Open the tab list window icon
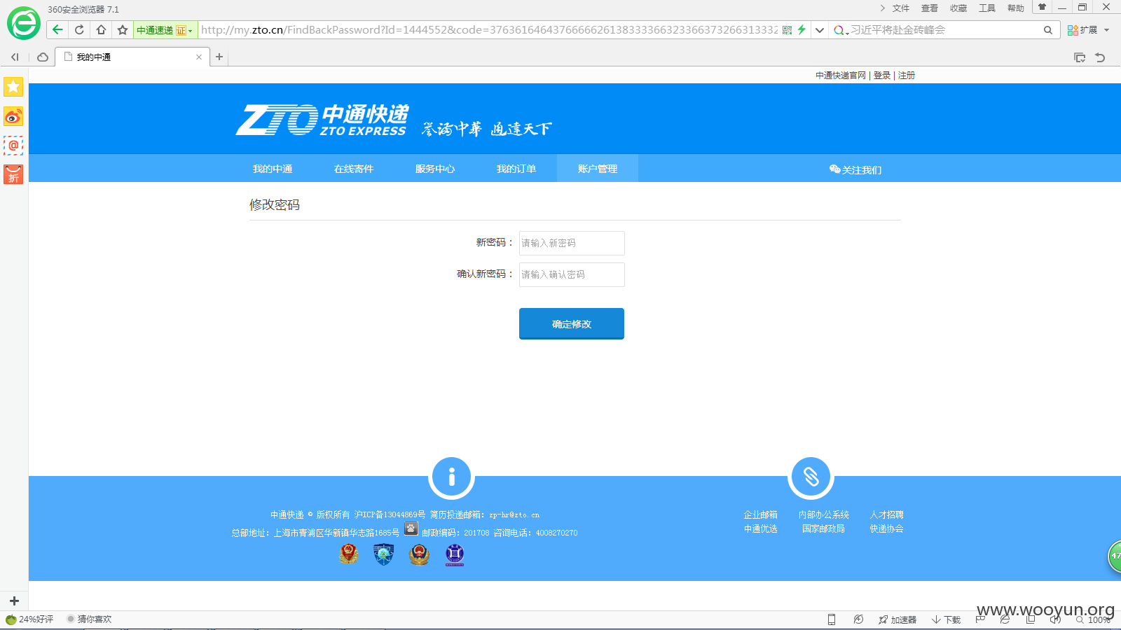Viewport: 1121px width, 630px height. [x=1080, y=57]
